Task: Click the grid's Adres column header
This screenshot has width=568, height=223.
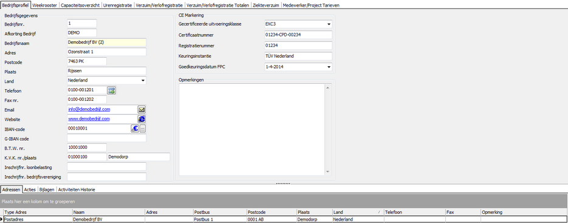Action: coord(169,212)
